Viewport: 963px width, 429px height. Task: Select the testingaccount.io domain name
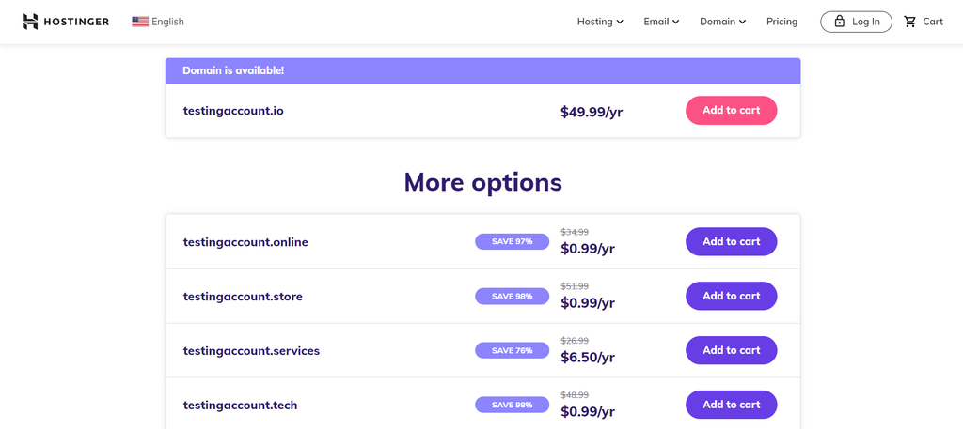233,111
